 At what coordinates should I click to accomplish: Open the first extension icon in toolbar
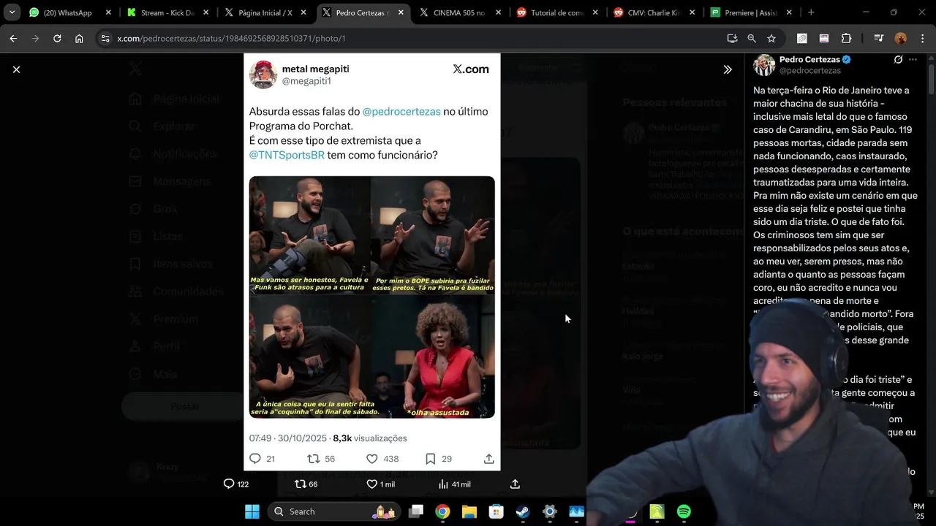pos(802,39)
